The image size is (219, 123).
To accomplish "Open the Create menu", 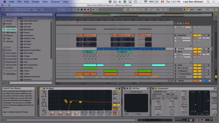I will (35, 2).
